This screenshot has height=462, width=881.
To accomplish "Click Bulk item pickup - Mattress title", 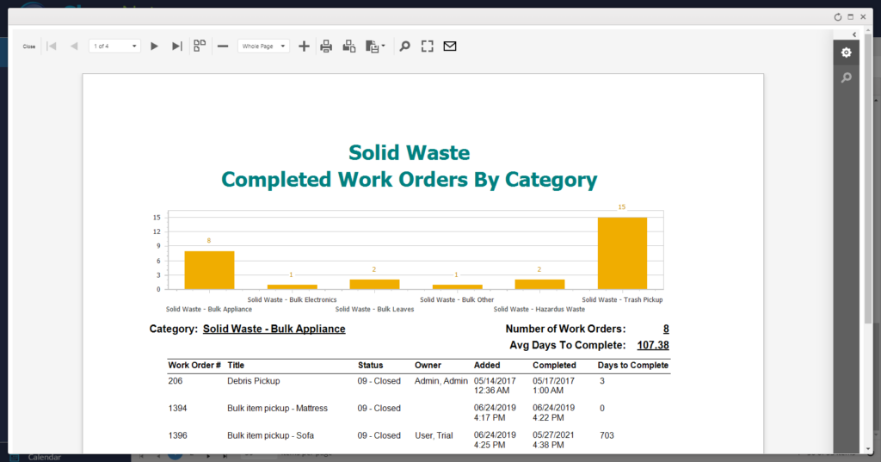I will click(x=278, y=409).
